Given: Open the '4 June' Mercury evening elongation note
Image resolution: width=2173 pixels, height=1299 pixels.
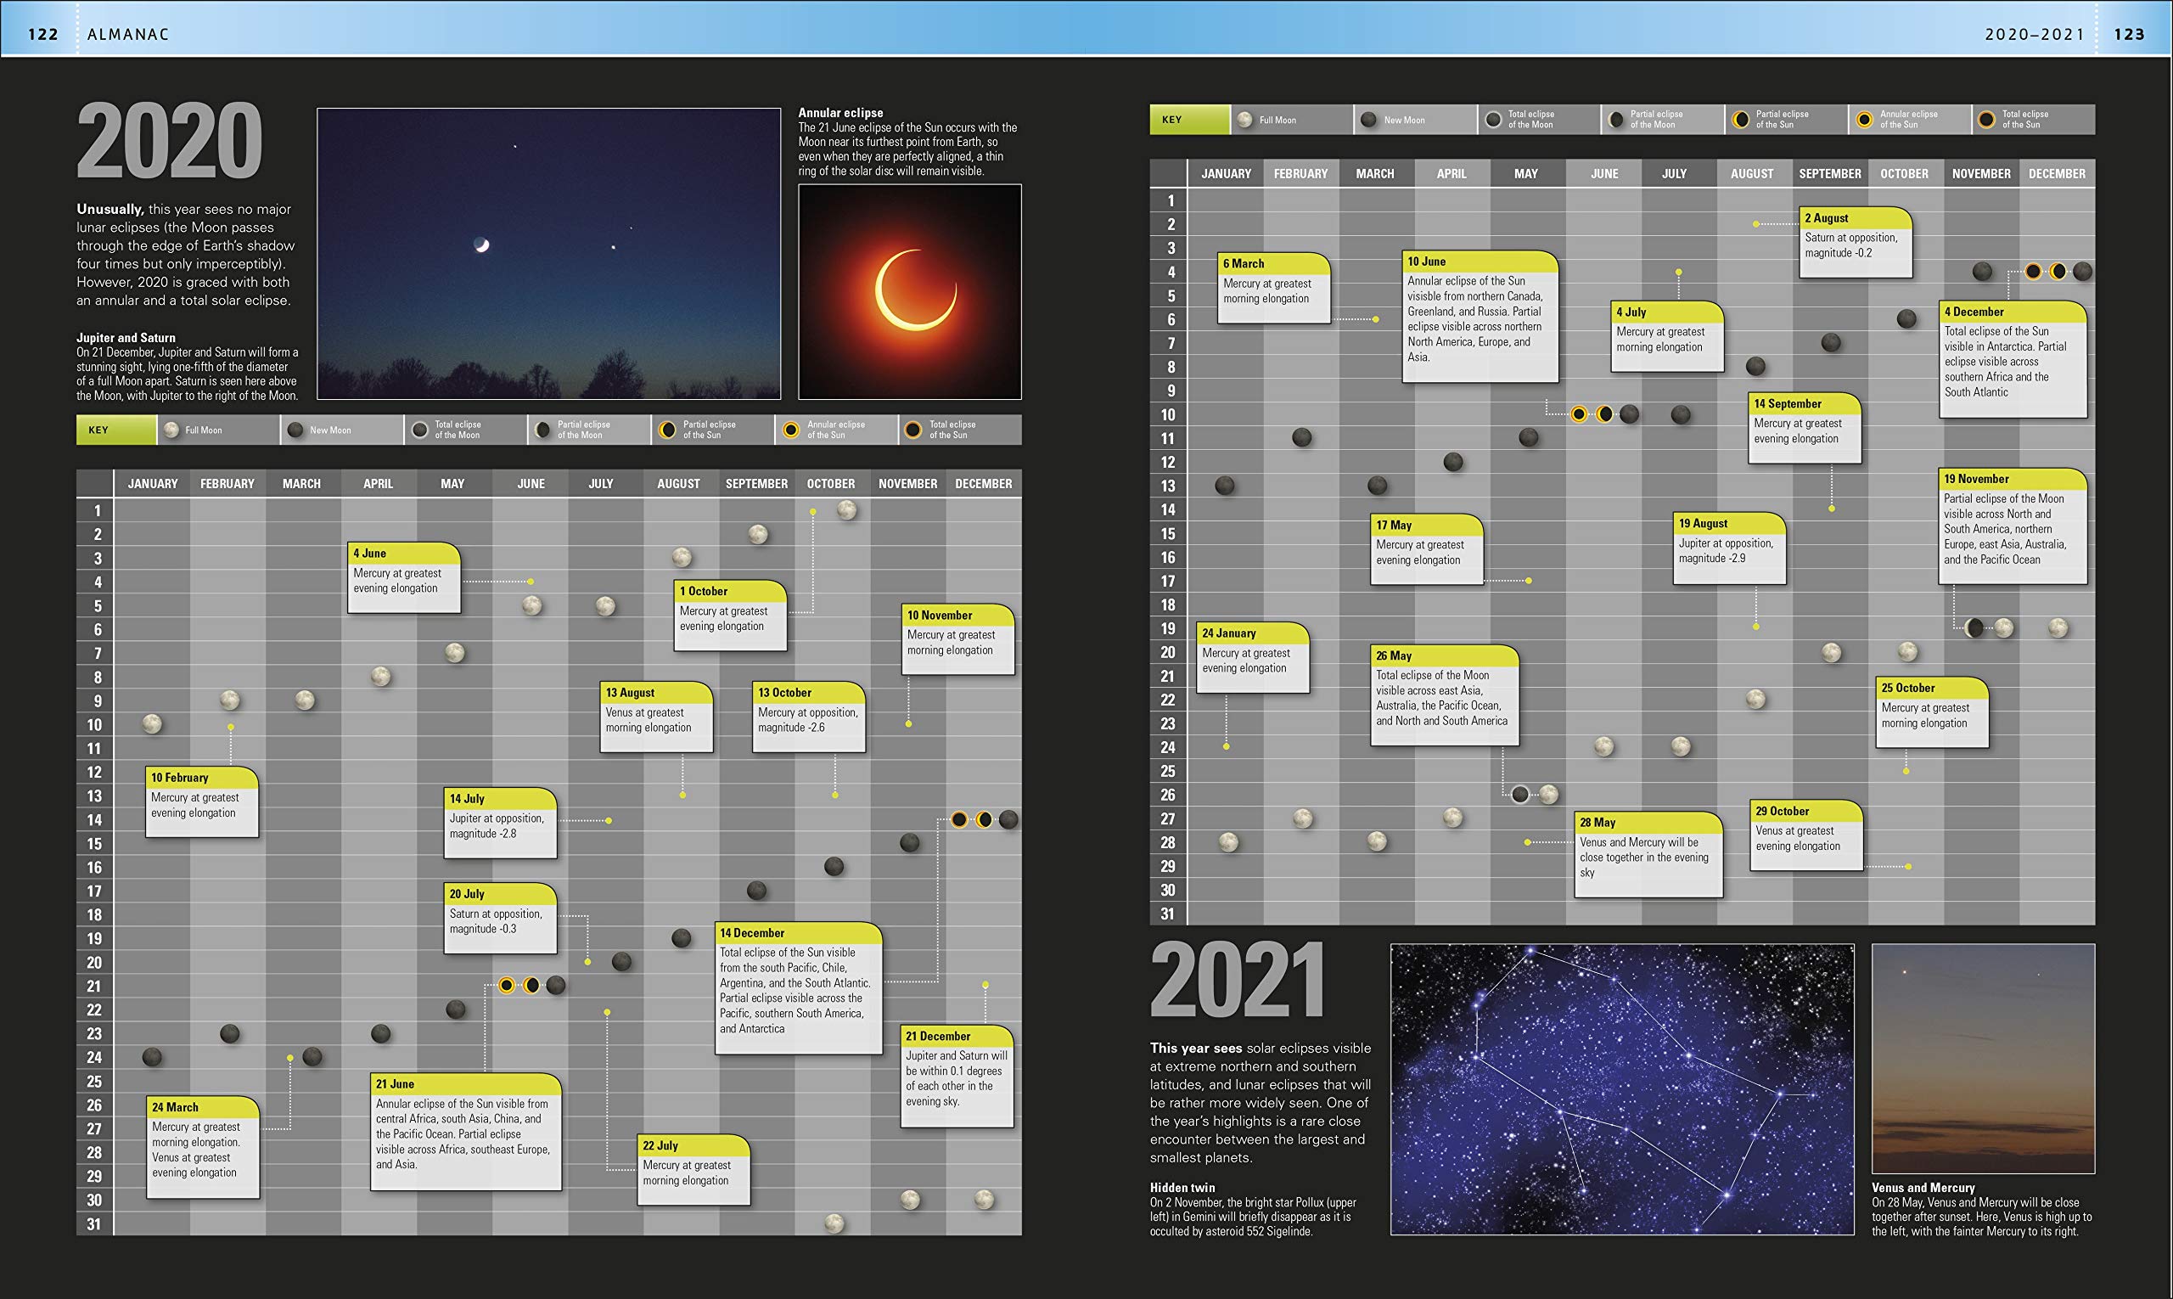Looking at the screenshot, I should (x=404, y=577).
